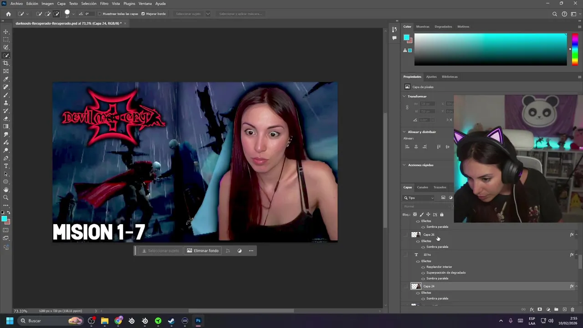Enable Muestrear todas las capas checkbox

coord(100,14)
